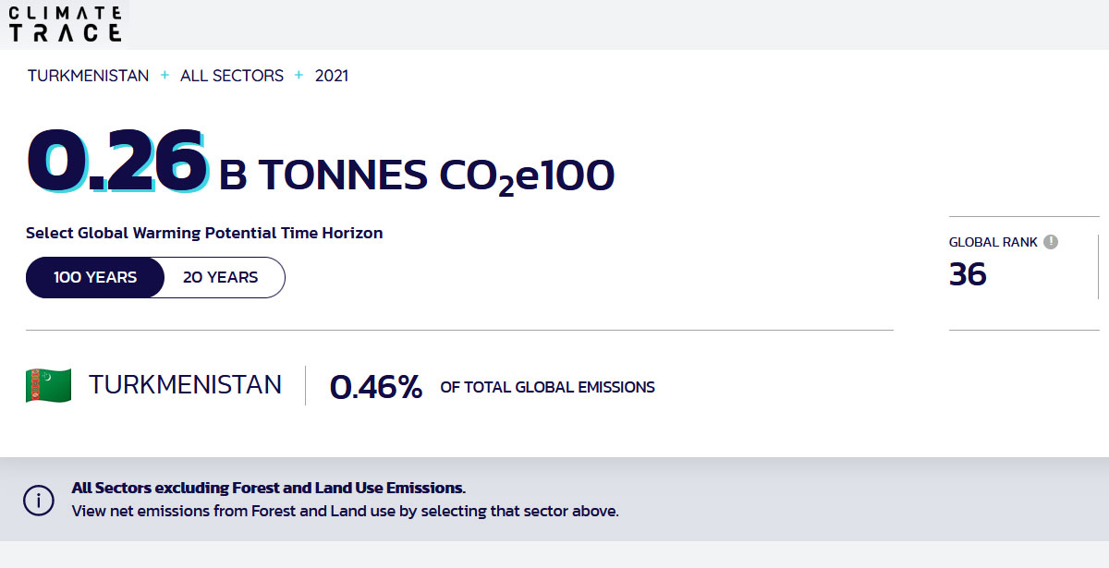Open the TURKMENISTAN country selector breadcrumb
Image resolution: width=1109 pixels, height=568 pixels.
[88, 76]
